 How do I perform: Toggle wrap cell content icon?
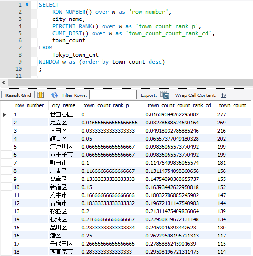(x=224, y=95)
